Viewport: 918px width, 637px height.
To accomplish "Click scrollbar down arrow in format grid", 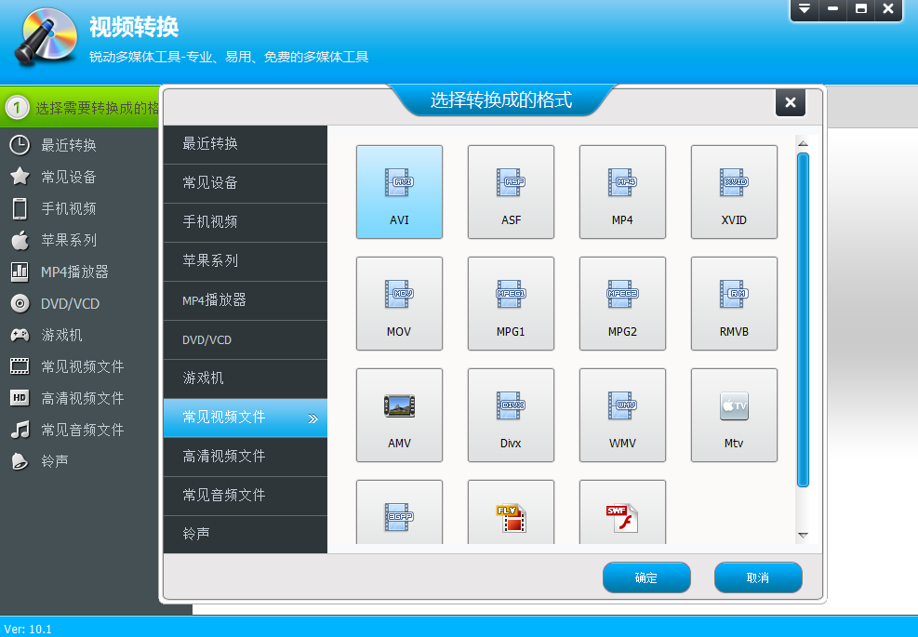I will coord(804,536).
